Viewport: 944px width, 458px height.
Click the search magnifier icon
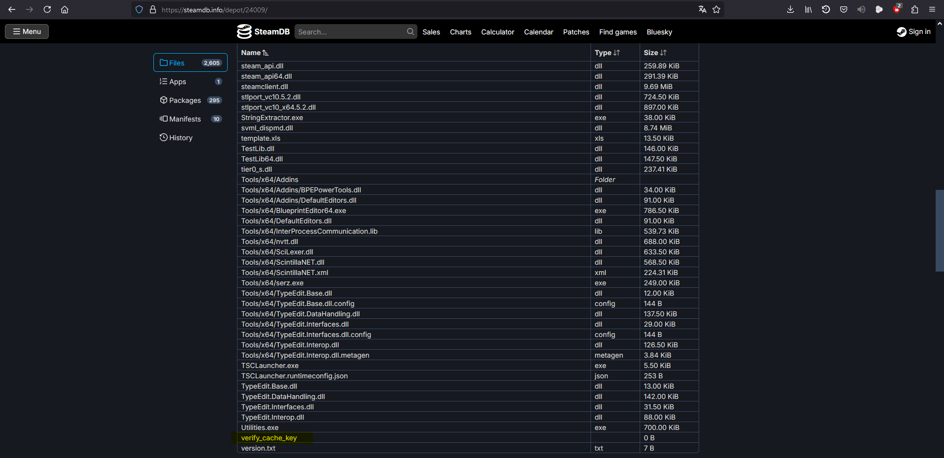point(410,31)
